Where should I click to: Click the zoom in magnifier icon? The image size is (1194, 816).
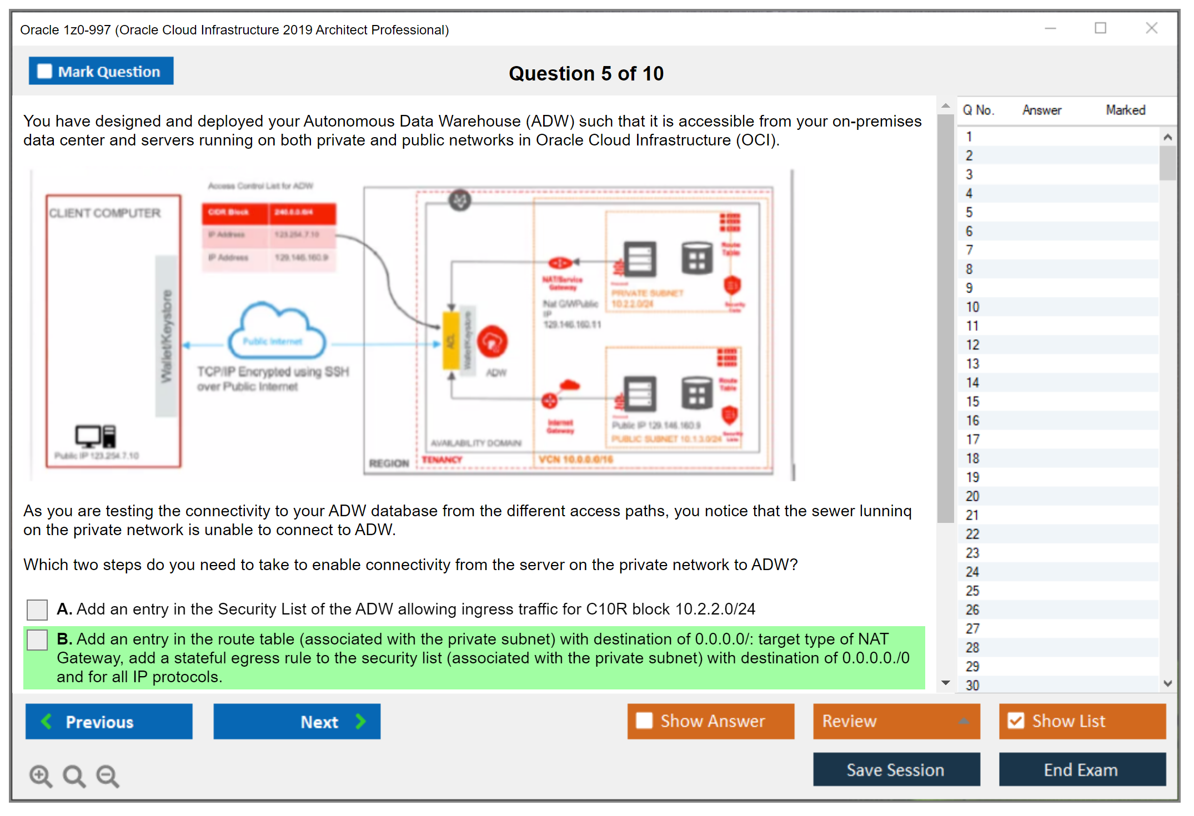[x=41, y=775]
